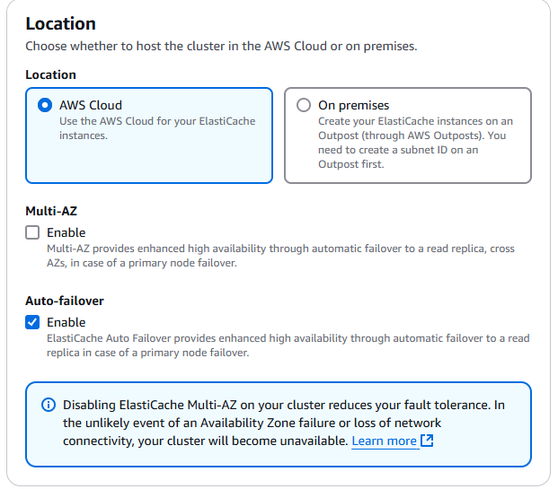The image size is (558, 489).
Task: Click the ElastiCache Auto Failover description text
Action: coord(288,345)
